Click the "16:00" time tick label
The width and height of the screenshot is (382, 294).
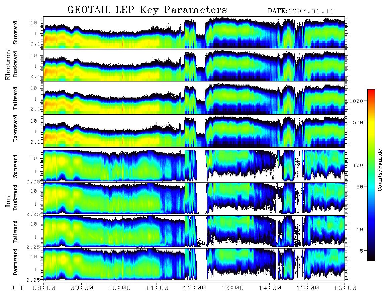pyautogui.click(x=345, y=288)
